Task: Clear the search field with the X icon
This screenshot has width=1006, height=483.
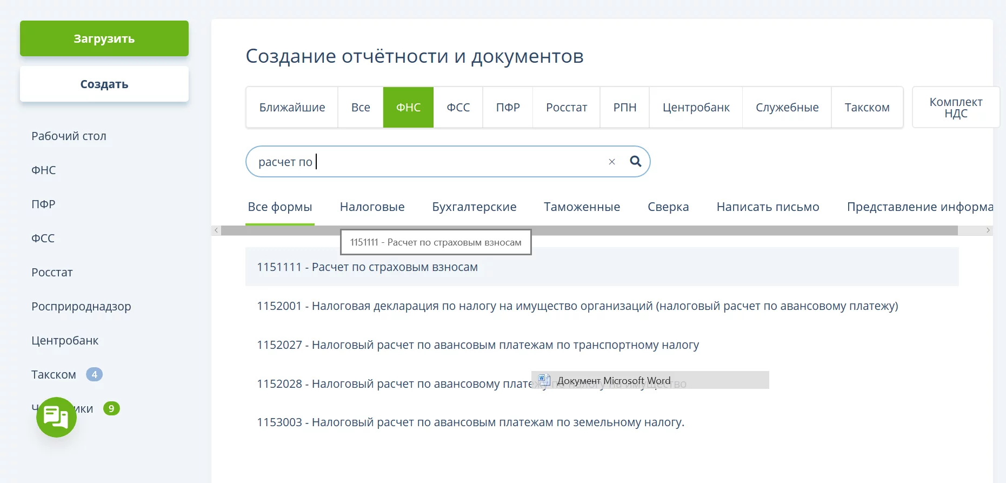Action: (612, 162)
